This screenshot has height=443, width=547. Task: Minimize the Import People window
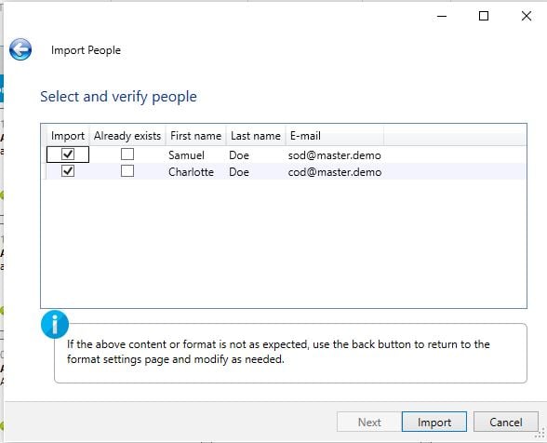click(x=442, y=16)
